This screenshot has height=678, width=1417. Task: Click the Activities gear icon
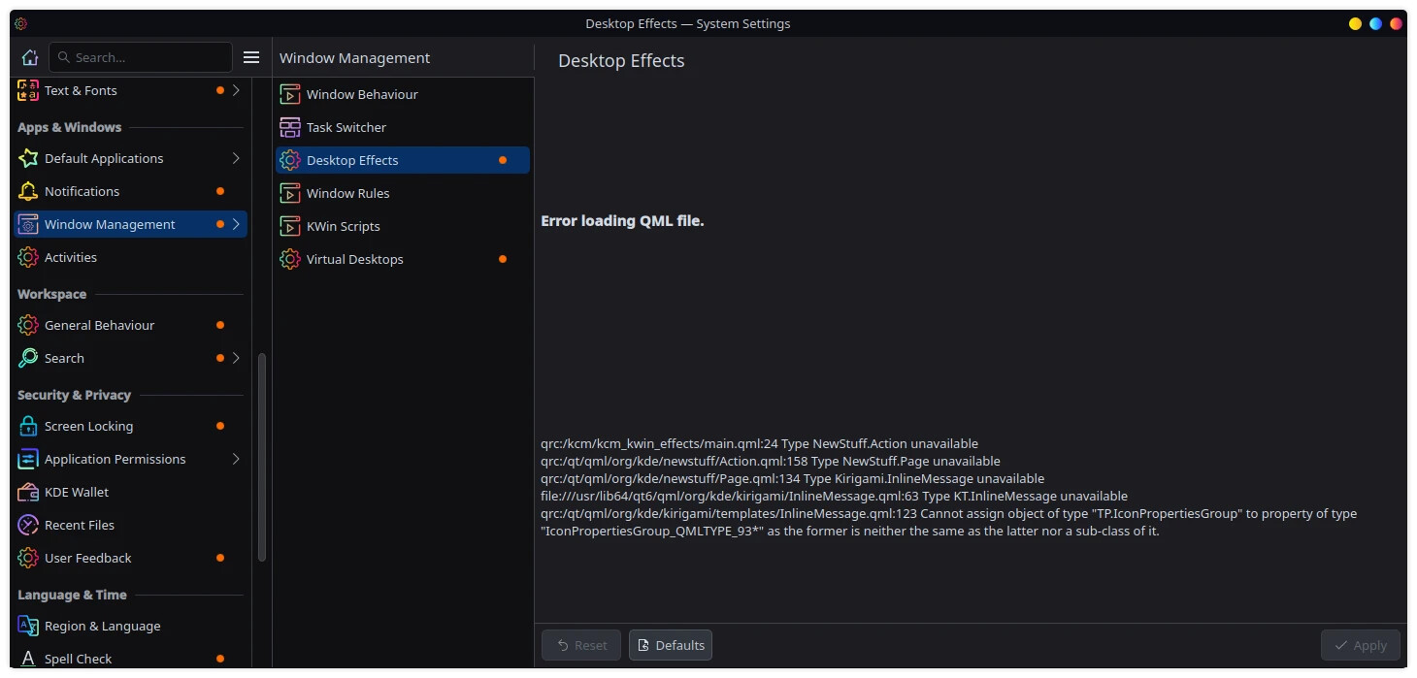(x=28, y=257)
